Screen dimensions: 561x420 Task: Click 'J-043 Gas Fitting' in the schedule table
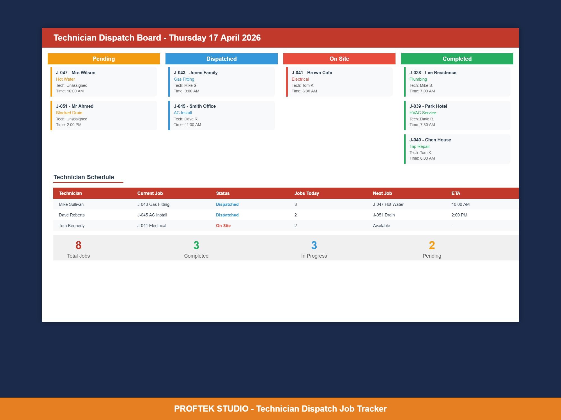tap(153, 204)
